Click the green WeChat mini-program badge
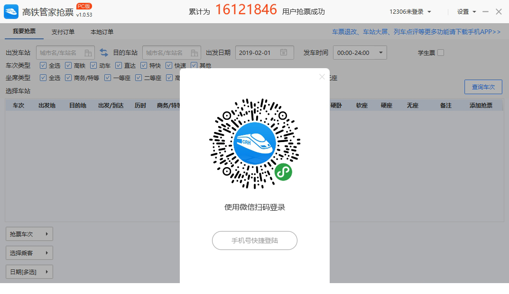Screen dimensions: 509x294 pos(283,172)
